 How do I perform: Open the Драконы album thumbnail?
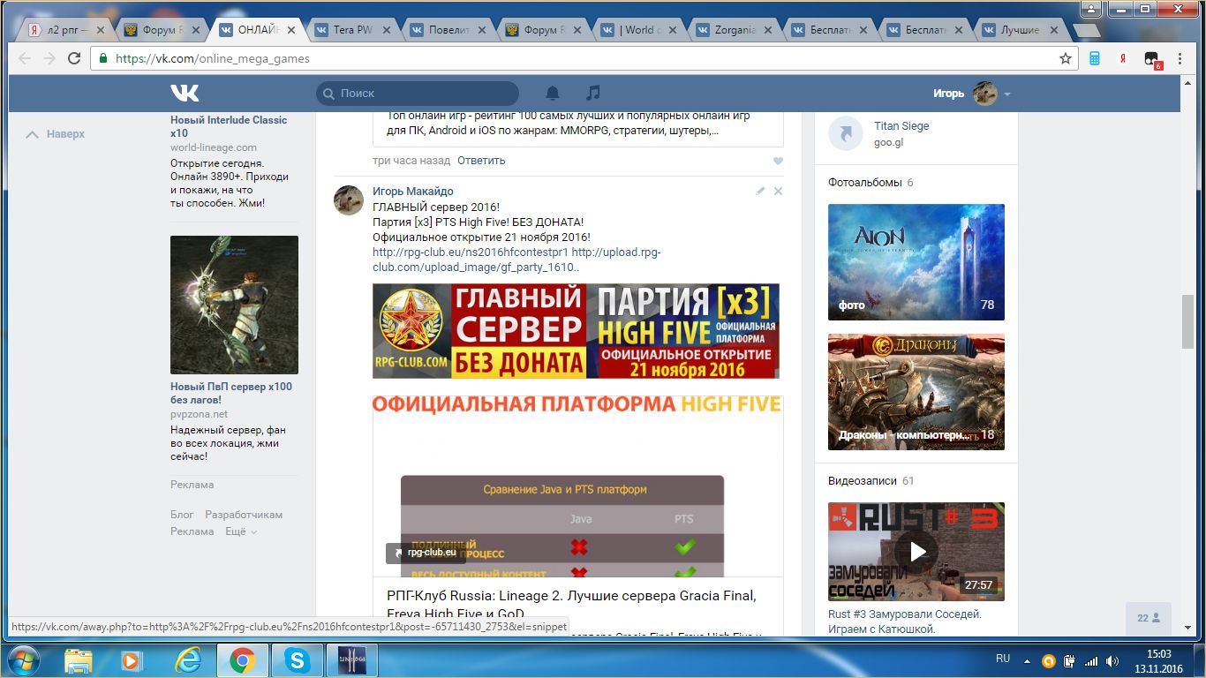[916, 392]
